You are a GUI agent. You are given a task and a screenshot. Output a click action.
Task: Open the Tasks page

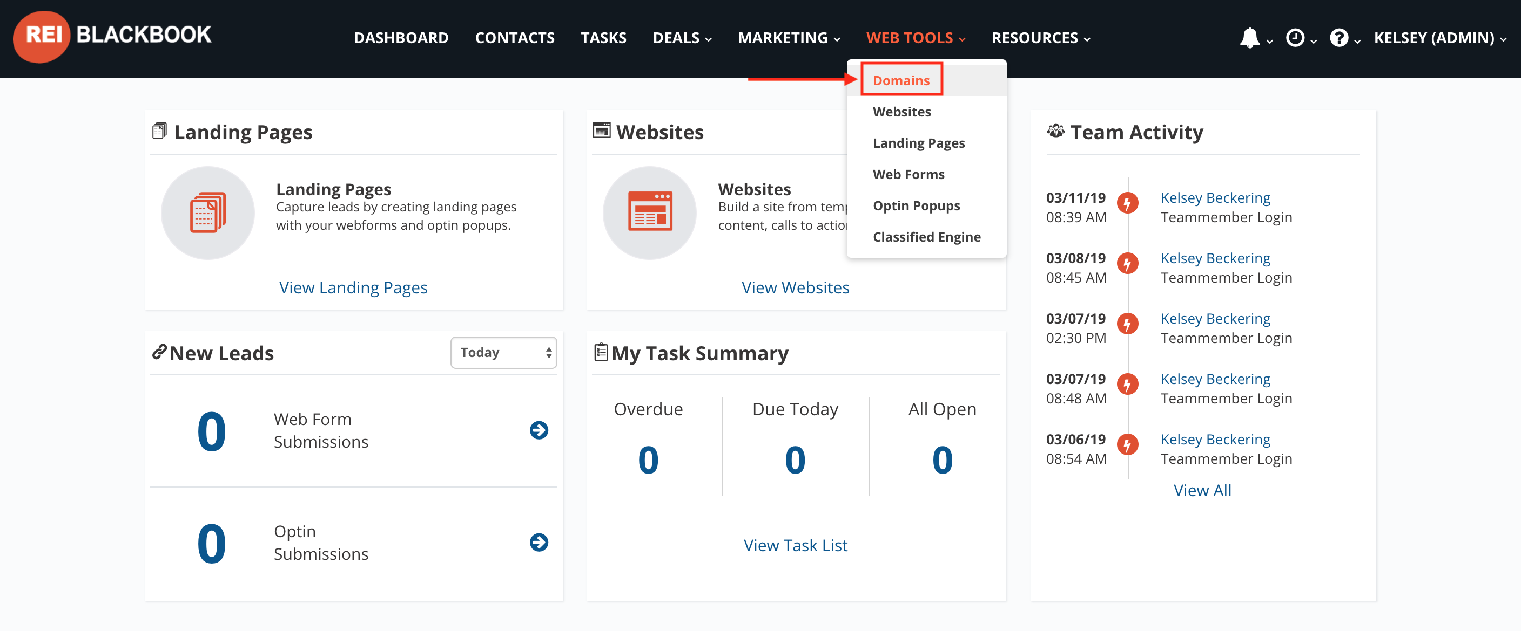coord(603,38)
